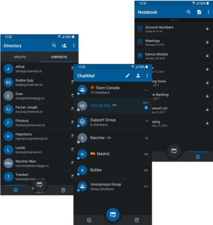Screen dimensions: 213x225
Task: Open the Directory overflow menu
Action: (x=74, y=45)
